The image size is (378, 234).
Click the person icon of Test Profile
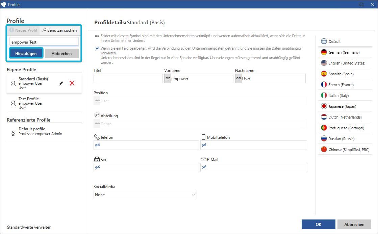[13, 103]
